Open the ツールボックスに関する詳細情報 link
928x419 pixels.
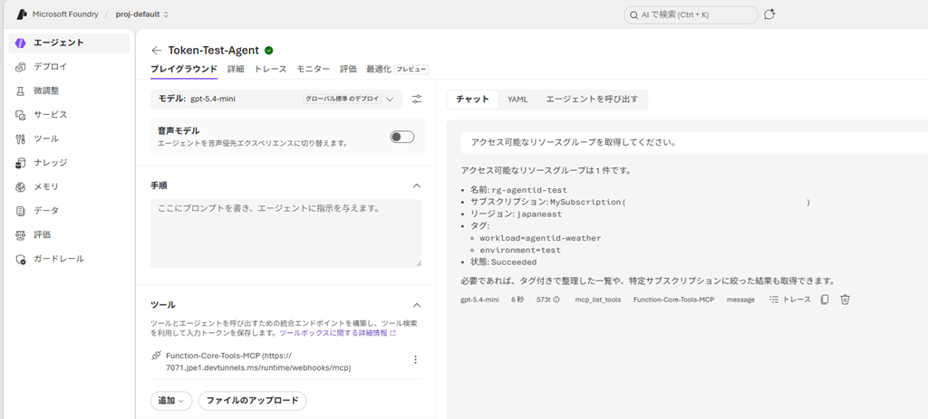click(337, 333)
